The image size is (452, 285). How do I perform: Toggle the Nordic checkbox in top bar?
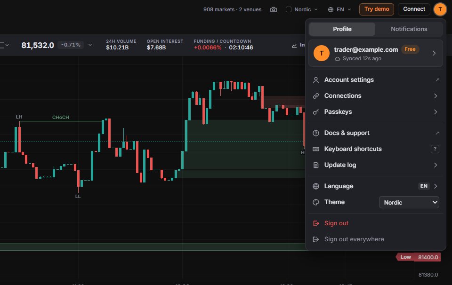(x=288, y=9)
